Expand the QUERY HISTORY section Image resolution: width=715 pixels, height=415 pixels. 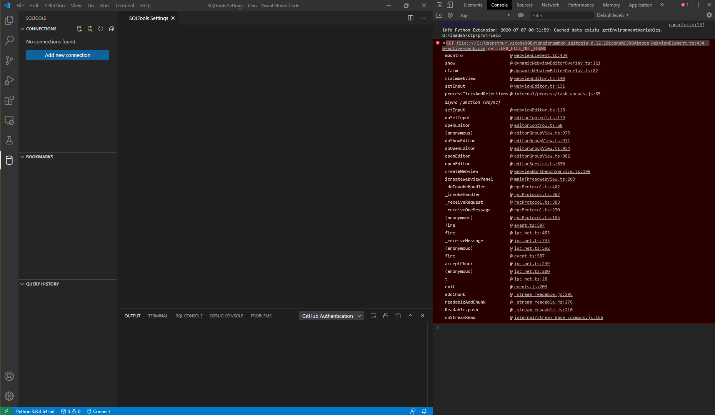pyautogui.click(x=22, y=284)
